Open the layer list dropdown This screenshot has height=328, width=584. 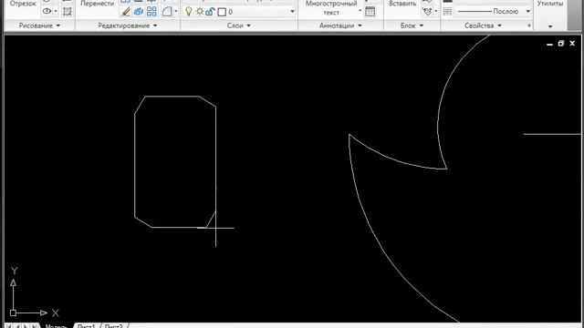click(292, 12)
